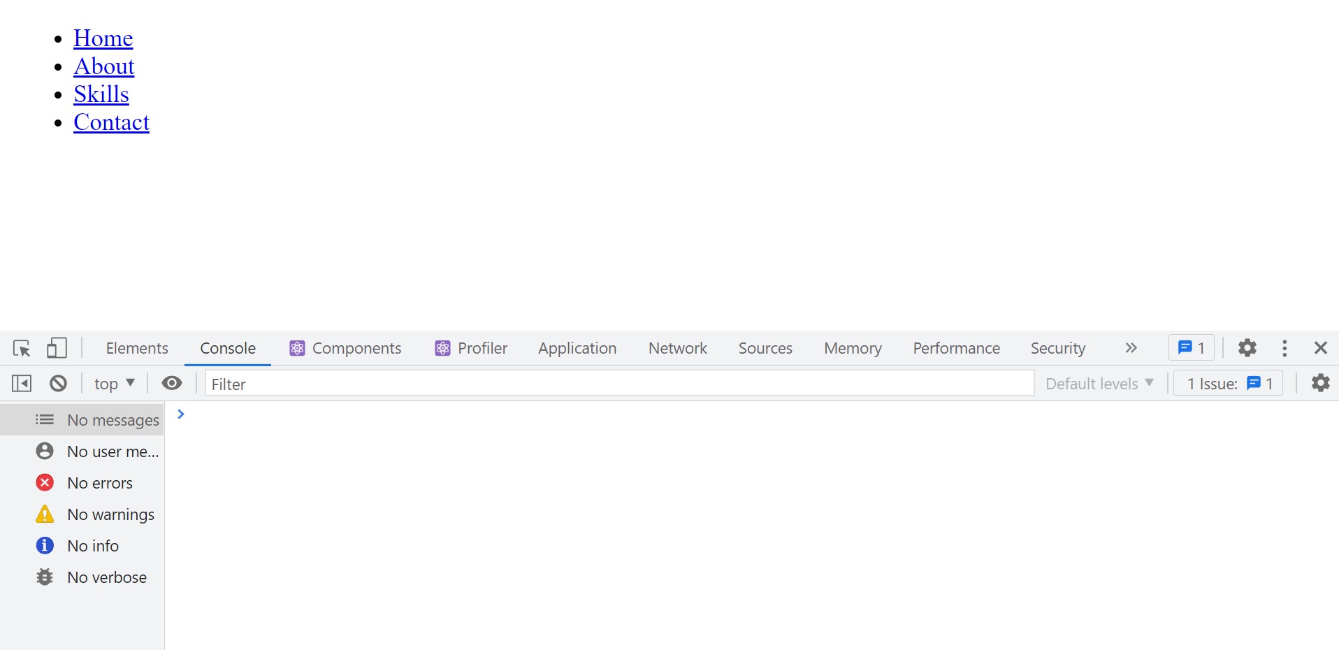Activate the inspect element picker icon
Image resolution: width=1339 pixels, height=650 pixels.
(22, 348)
